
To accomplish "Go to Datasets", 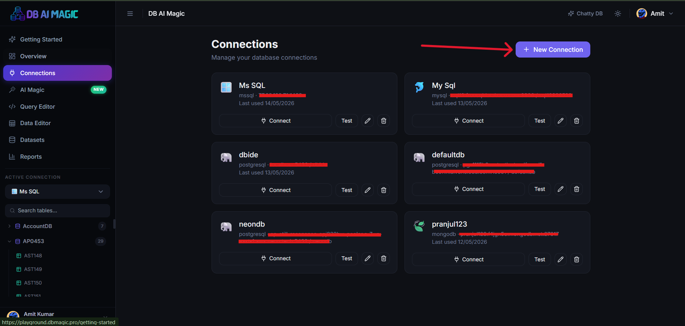I will 58,140.
